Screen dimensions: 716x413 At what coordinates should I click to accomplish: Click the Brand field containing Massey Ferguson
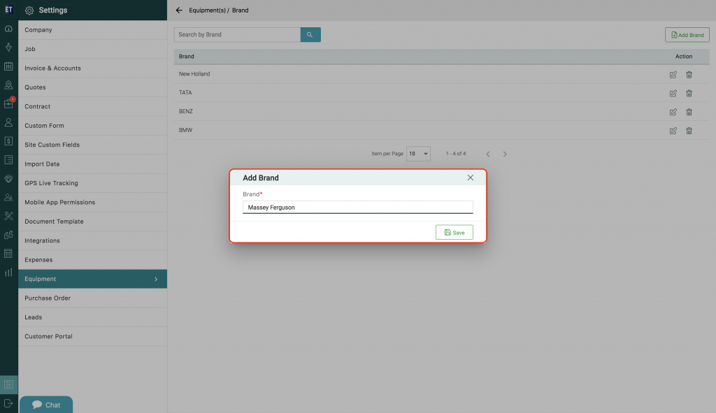click(x=358, y=207)
